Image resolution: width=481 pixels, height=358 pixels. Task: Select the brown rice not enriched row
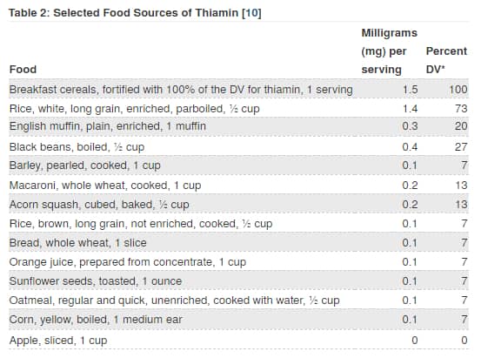(x=238, y=223)
